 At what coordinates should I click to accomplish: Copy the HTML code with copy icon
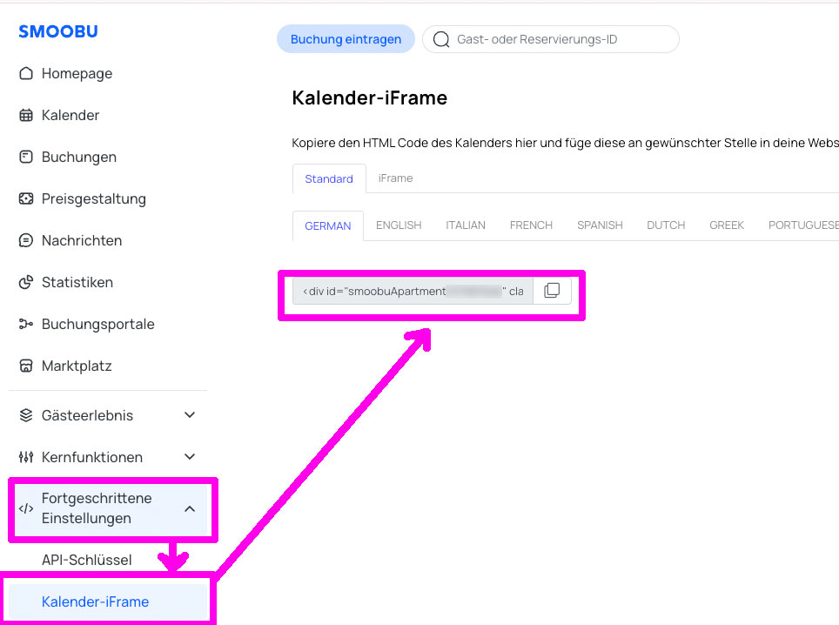tap(552, 291)
